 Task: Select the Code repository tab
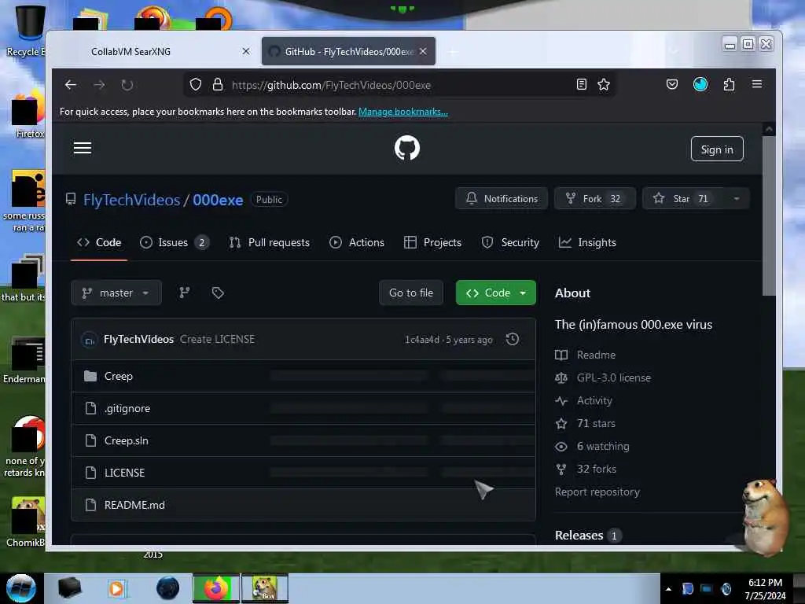tap(99, 242)
